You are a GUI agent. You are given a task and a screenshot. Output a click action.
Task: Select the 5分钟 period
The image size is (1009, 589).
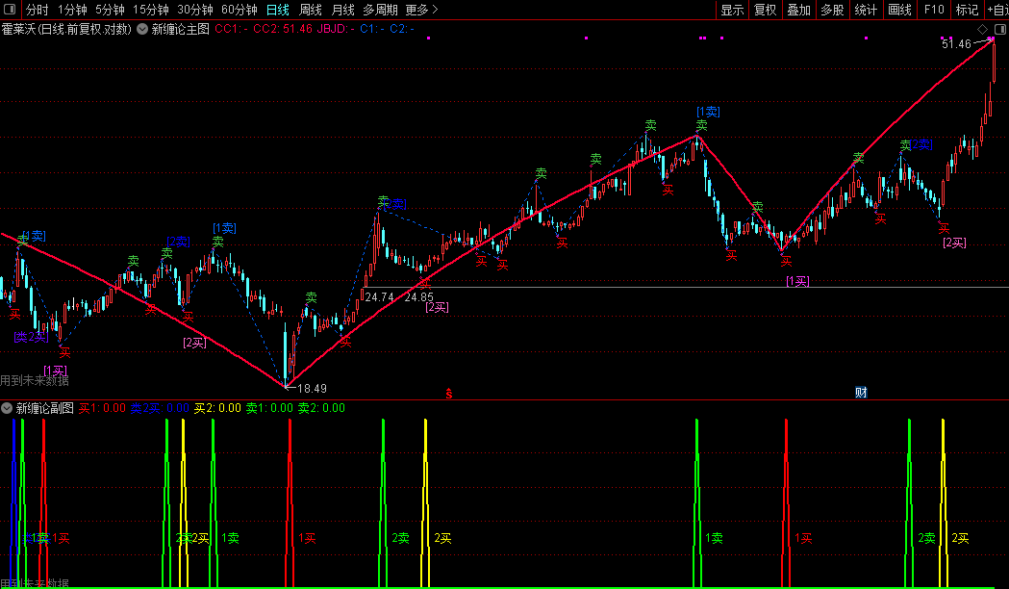coord(110,10)
